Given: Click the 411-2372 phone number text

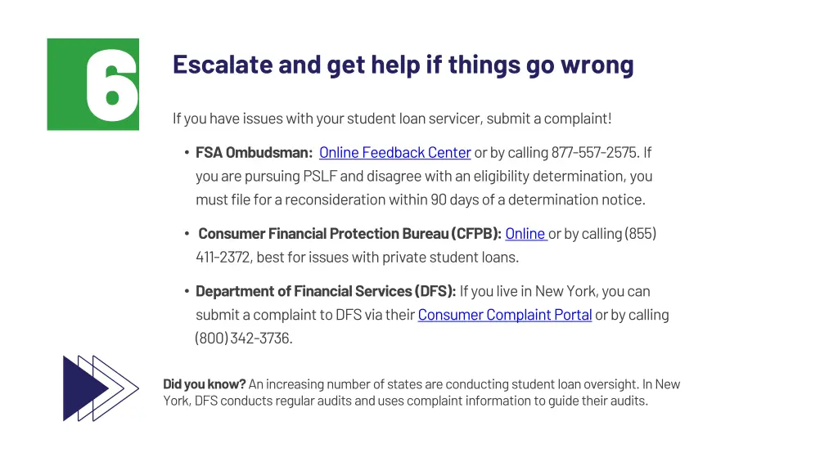Looking at the screenshot, I should click(224, 258).
